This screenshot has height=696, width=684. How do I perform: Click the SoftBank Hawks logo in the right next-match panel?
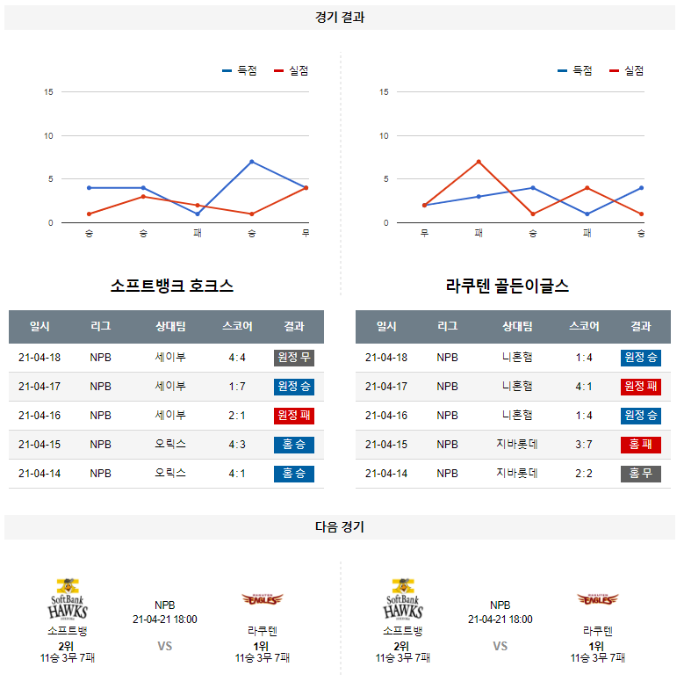coord(403,599)
